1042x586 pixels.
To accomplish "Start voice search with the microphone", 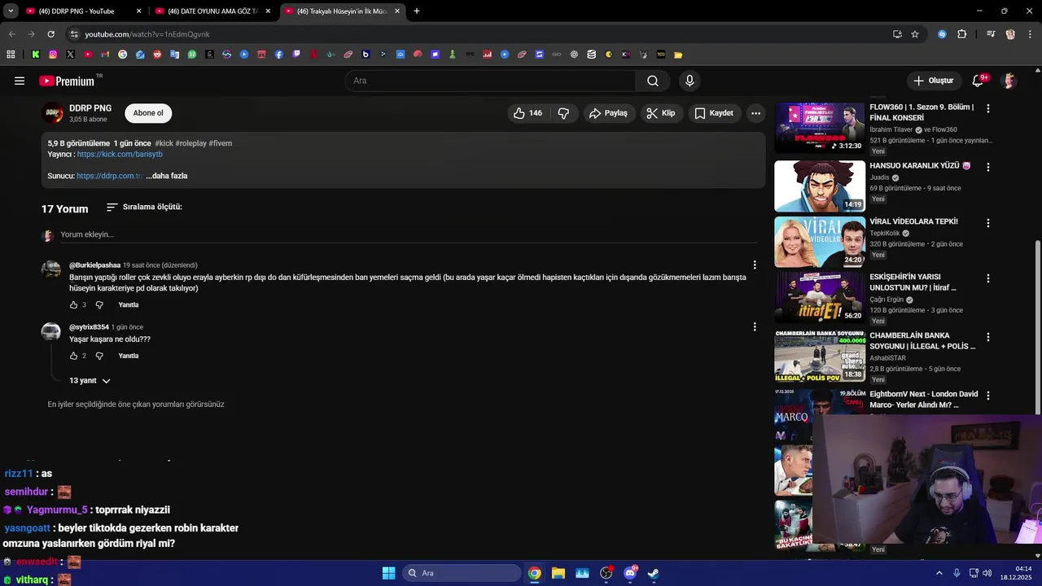I will 690,81.
